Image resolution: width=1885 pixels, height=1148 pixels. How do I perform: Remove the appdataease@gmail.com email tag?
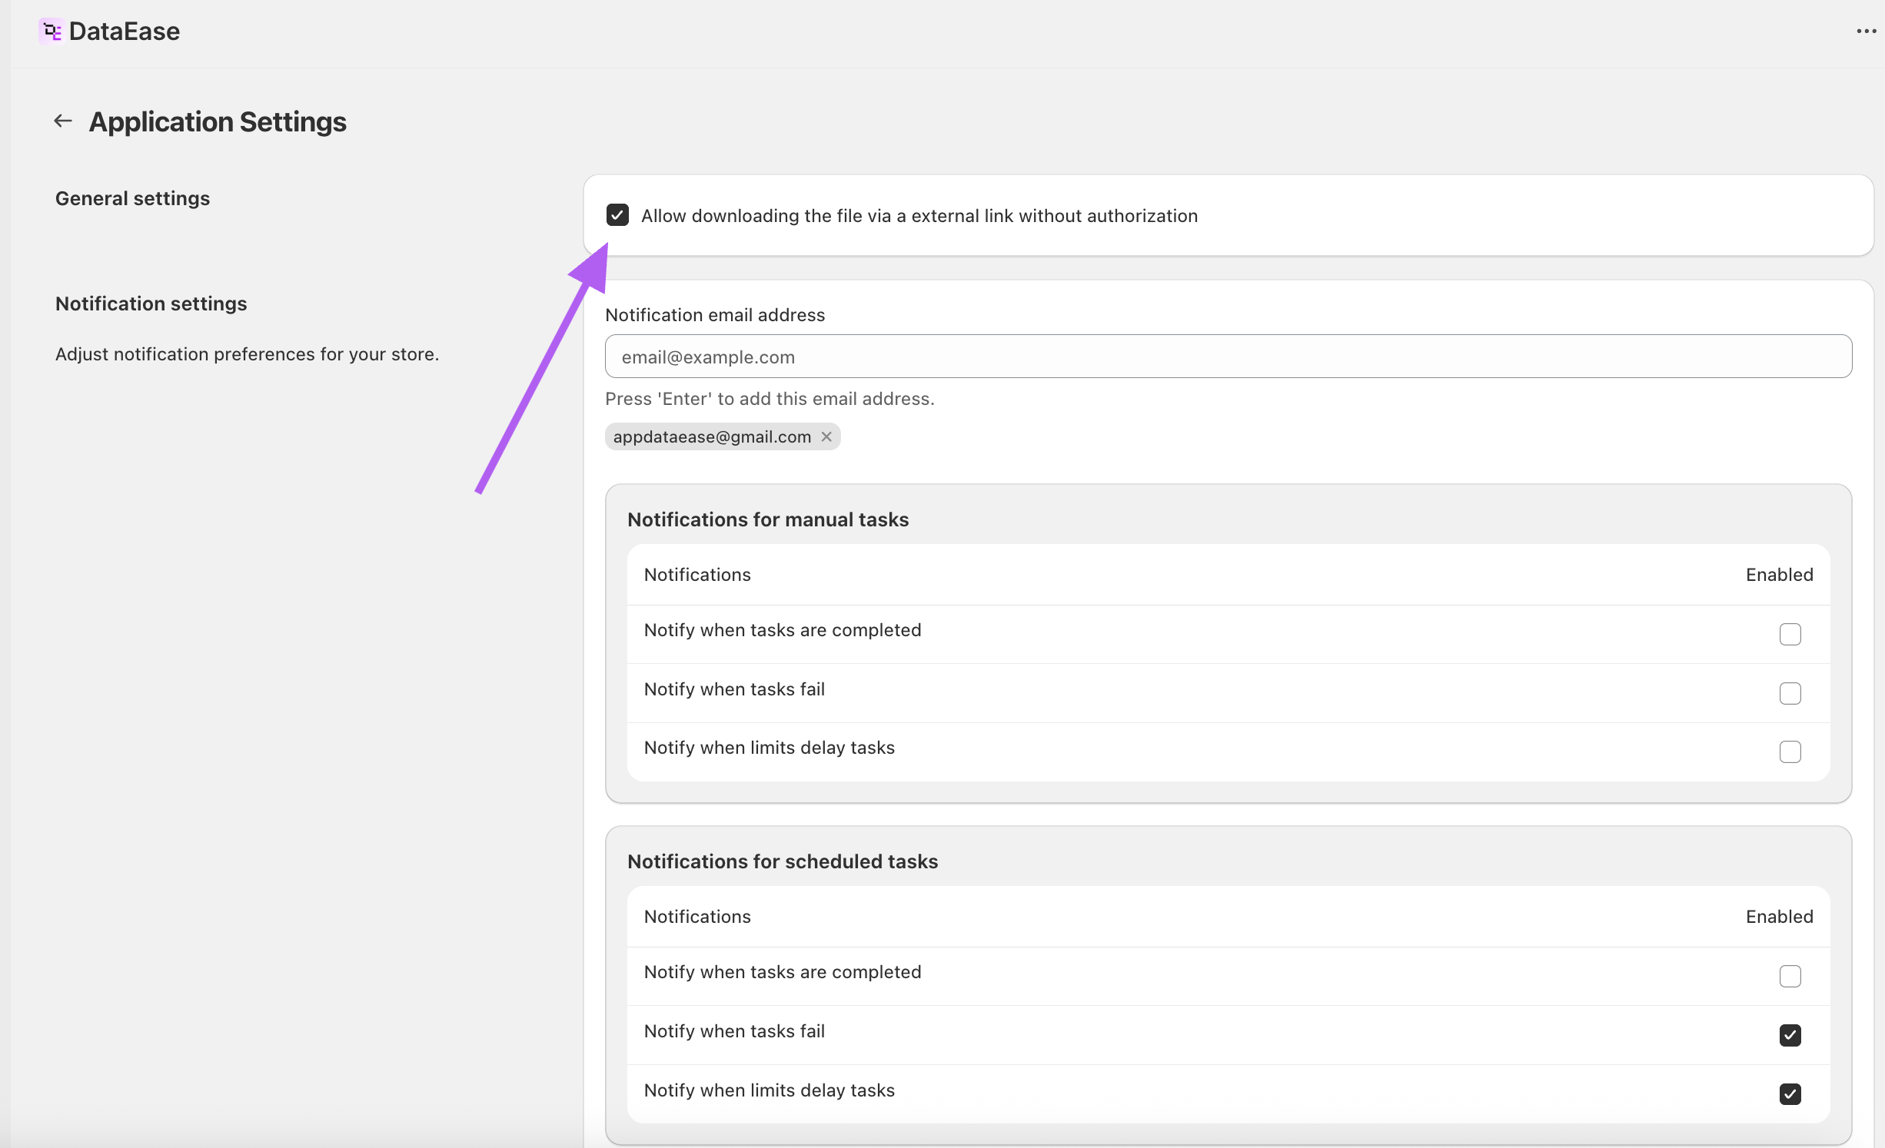(x=826, y=436)
